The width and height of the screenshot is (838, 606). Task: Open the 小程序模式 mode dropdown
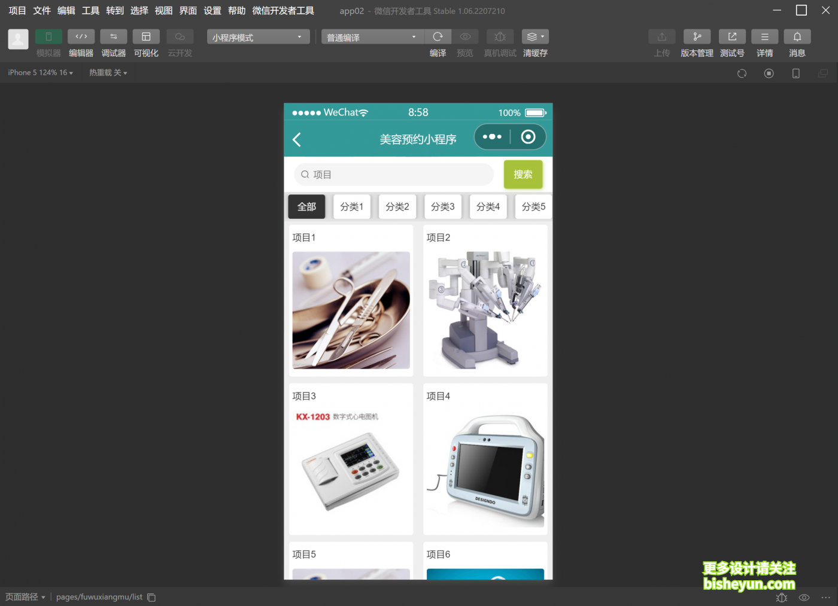point(258,37)
